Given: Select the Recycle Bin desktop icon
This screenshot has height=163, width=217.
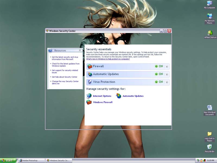Looking at the screenshot, I should point(209,148).
